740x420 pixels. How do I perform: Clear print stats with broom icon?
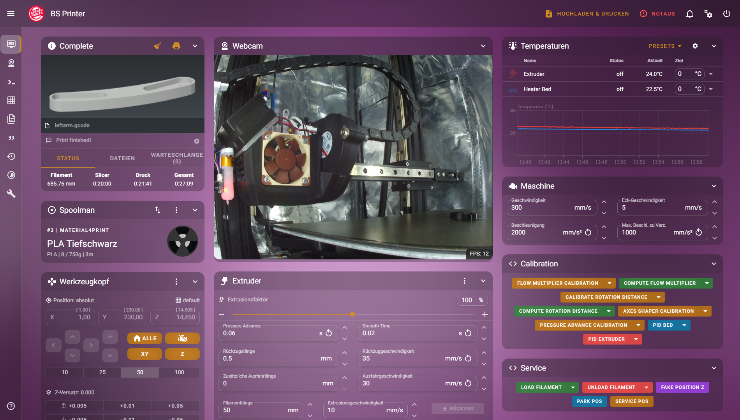coord(158,46)
